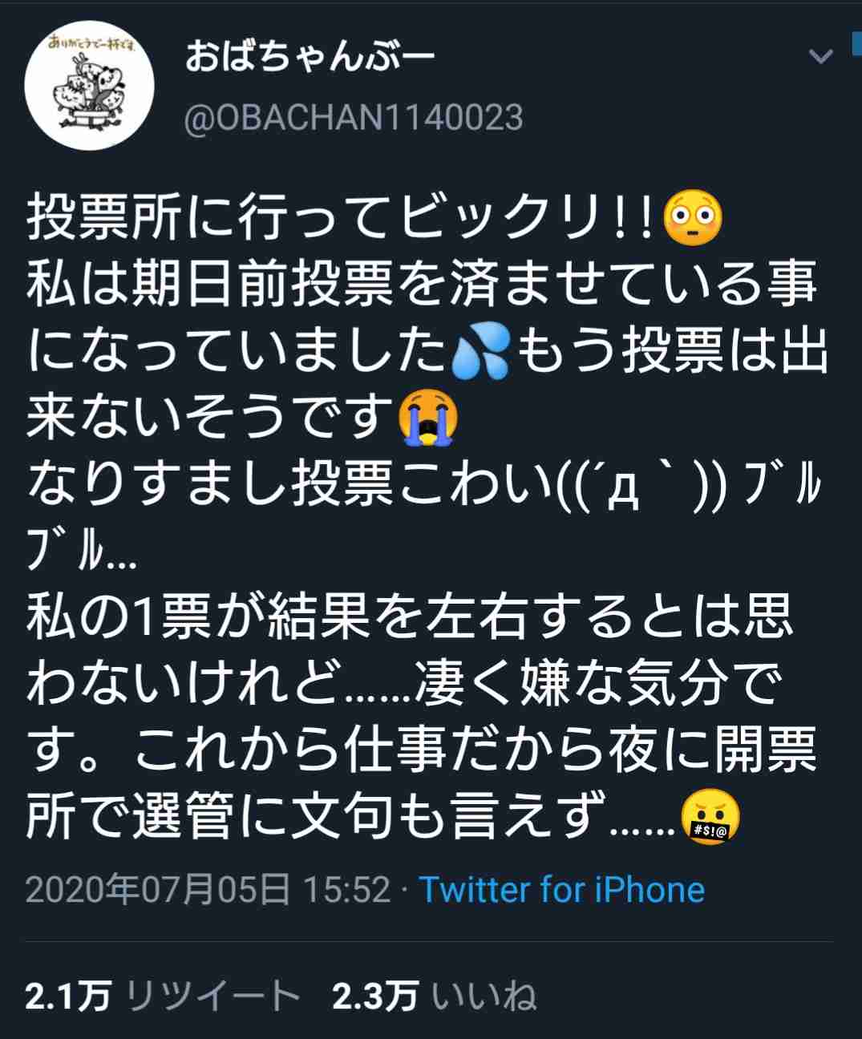This screenshot has width=862, height=1039.
Task: View the 2.1万 リツイート list
Action: [163, 996]
